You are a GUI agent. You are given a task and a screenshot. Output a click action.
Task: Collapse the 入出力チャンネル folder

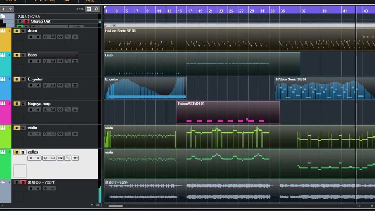(3, 16)
